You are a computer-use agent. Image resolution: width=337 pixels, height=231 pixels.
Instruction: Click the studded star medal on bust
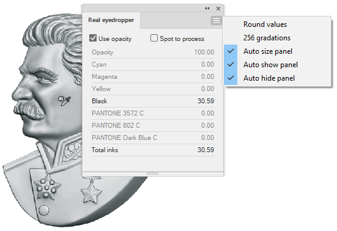tap(47, 187)
